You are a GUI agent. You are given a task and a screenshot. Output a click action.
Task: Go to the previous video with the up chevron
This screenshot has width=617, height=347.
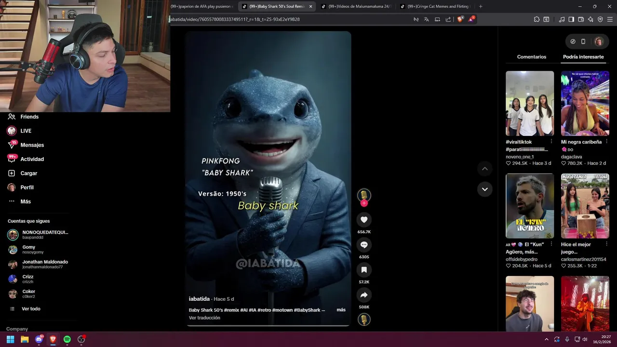(485, 169)
